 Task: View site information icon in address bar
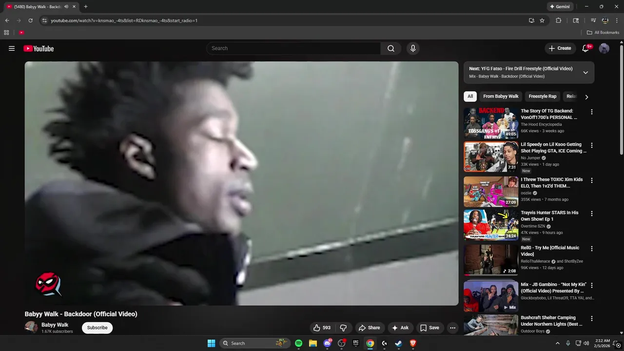coord(44,20)
